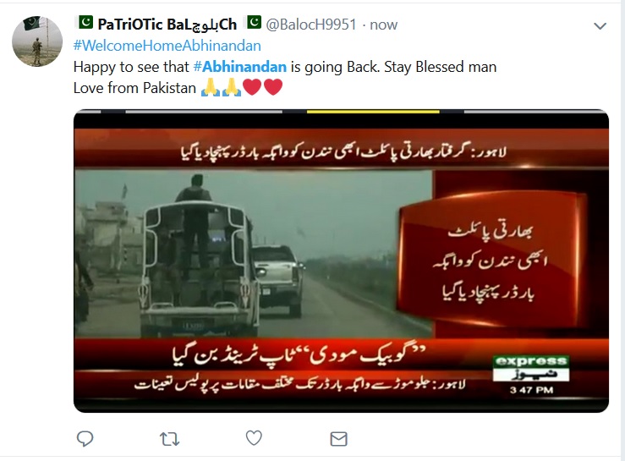Select the tweet text "Happy to see that"
625x461 pixels.
[131, 67]
